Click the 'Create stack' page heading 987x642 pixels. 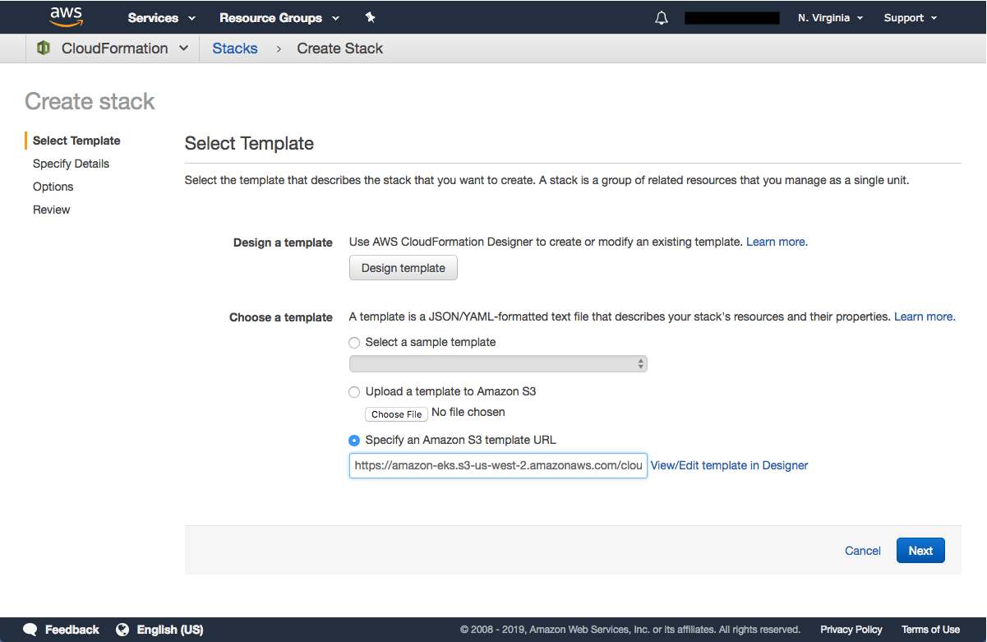tap(90, 101)
